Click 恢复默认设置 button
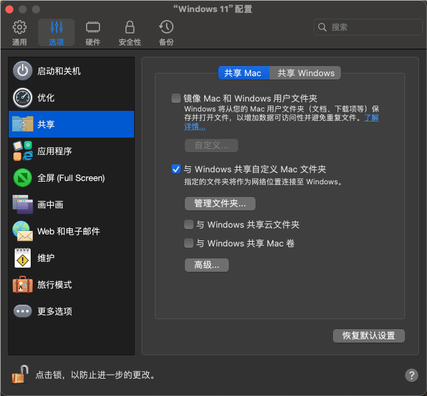 click(368, 335)
